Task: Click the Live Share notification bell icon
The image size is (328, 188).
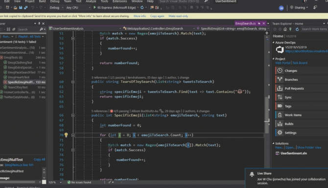Action: click(252, 174)
